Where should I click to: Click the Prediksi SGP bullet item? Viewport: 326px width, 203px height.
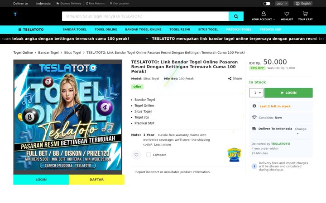144,123
